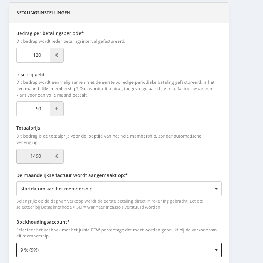Viewport: 263px width, 263px height.
Task: Open the Boekhoudingsaccount '9 % (9%)' dropdown
Action: 119,250
